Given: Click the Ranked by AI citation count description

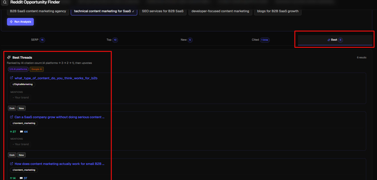Looking at the screenshot, I should click(x=50, y=63).
